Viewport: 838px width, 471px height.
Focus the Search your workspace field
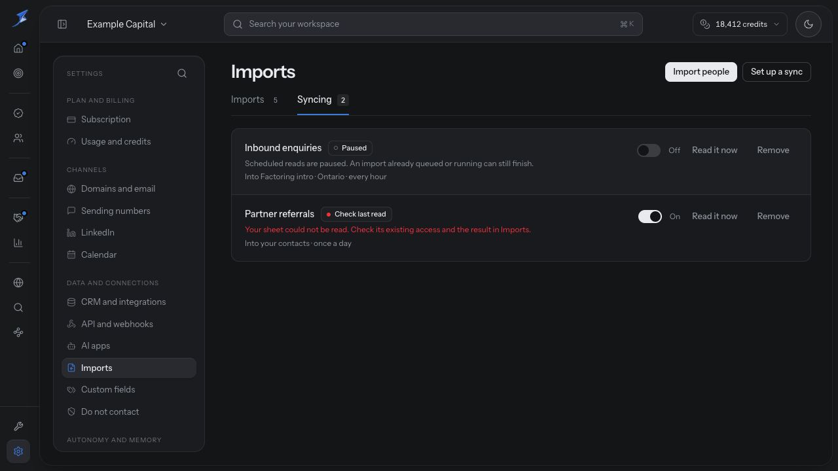(433, 24)
